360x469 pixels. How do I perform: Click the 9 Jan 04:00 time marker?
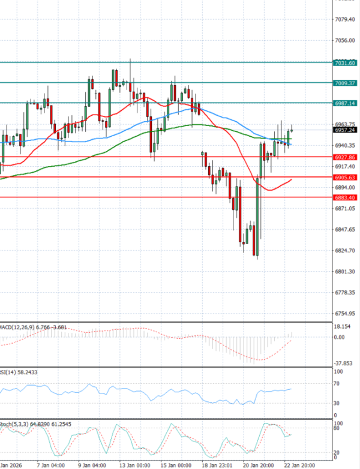click(93, 464)
